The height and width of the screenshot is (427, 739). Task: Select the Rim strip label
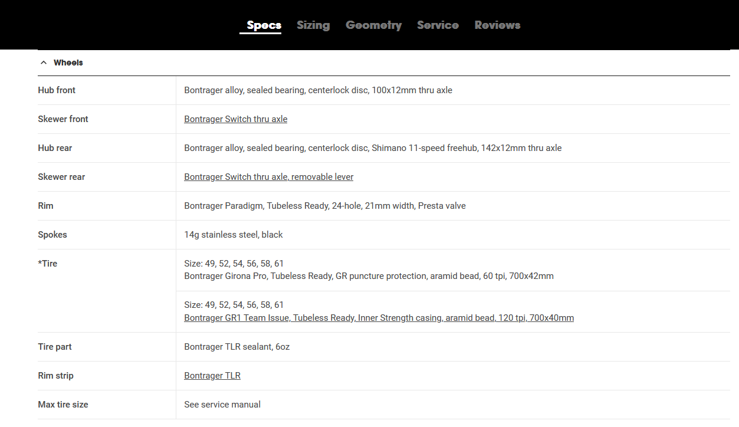[55, 376]
